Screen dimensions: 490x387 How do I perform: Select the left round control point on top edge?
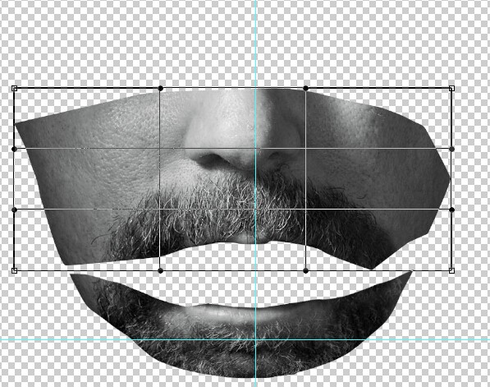click(x=160, y=89)
